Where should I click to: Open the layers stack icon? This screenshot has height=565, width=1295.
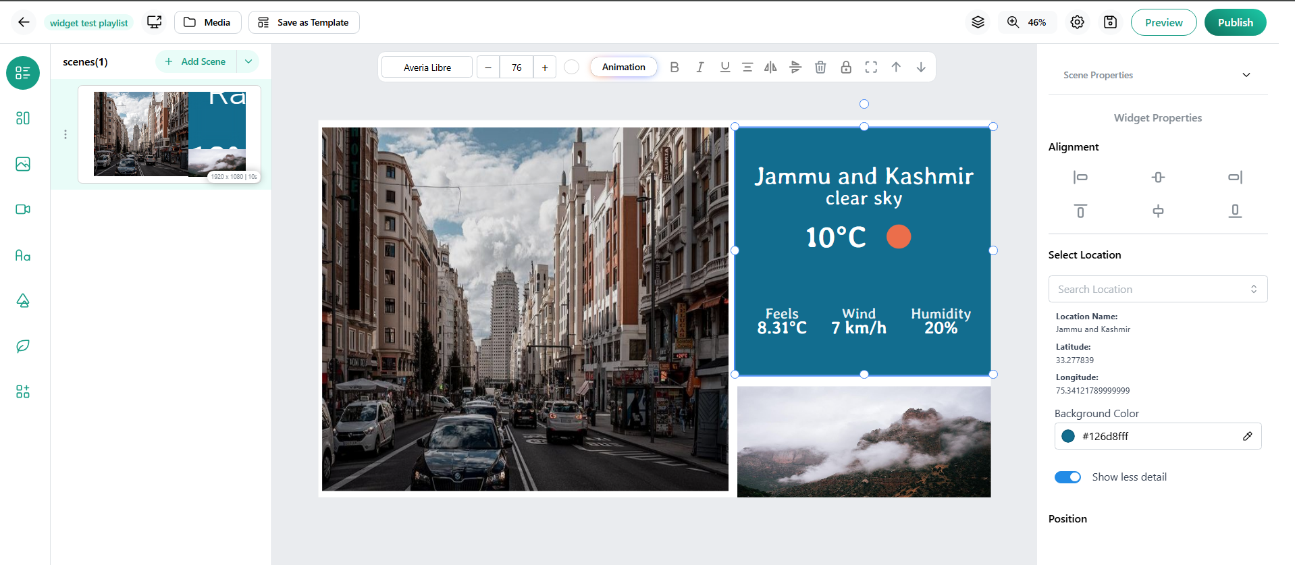tap(978, 22)
